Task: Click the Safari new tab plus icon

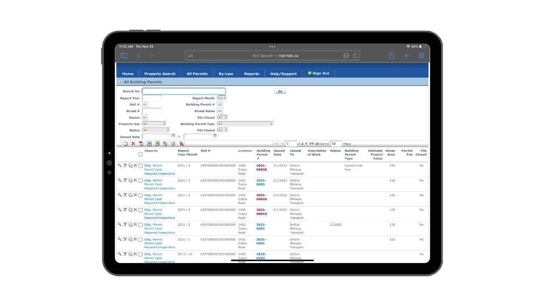Action: (406, 56)
